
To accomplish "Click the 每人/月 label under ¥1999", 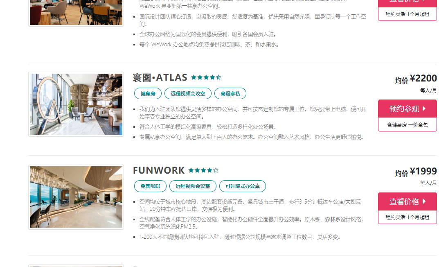I will tap(428, 183).
